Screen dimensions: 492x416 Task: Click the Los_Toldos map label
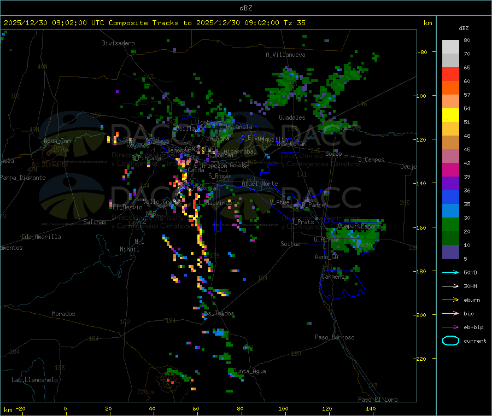point(218,313)
